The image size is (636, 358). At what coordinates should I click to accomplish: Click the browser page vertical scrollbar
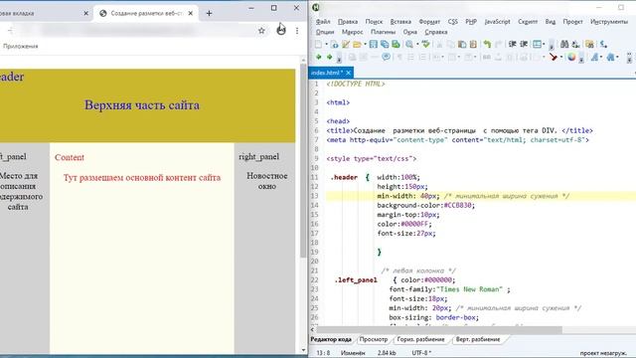(303, 160)
